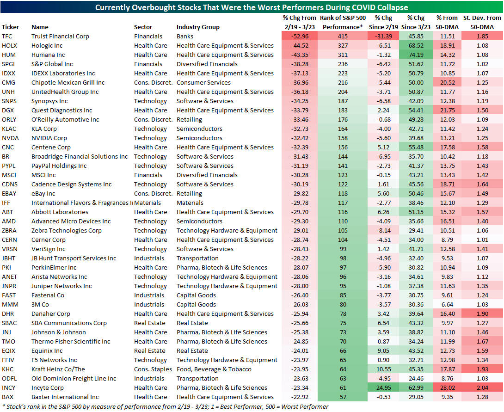Click the Ticker column header

coord(10,27)
